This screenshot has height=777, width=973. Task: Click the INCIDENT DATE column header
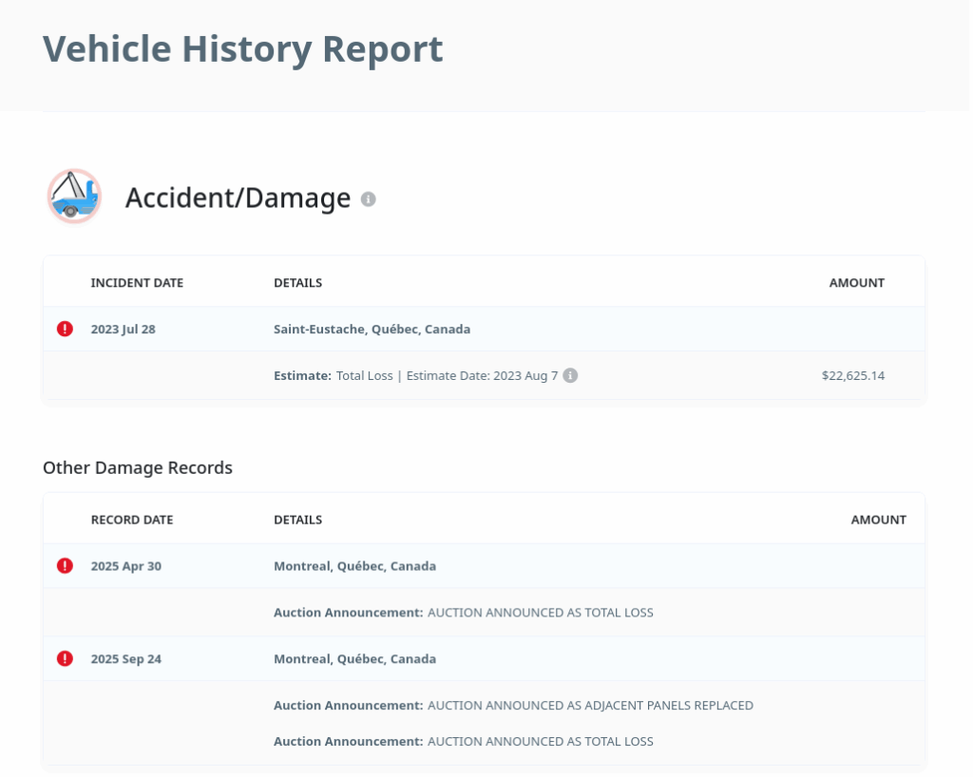click(137, 283)
